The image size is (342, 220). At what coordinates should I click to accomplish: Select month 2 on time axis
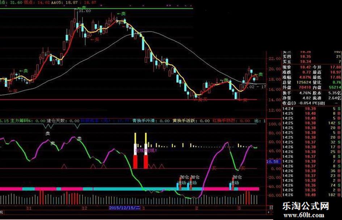197,208
